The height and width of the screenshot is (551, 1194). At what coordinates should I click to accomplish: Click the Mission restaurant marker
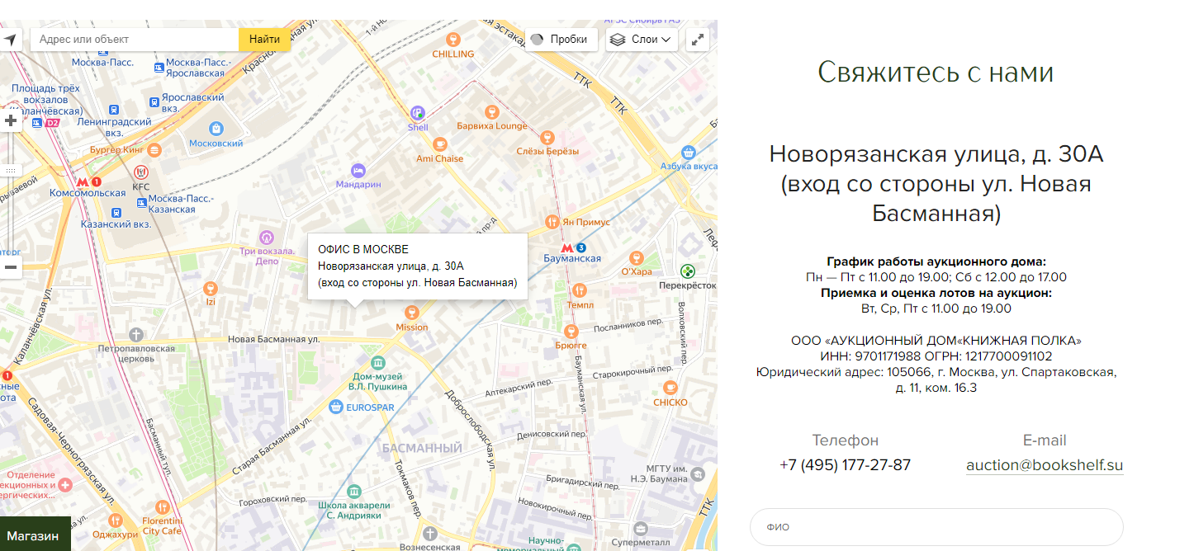point(411,313)
